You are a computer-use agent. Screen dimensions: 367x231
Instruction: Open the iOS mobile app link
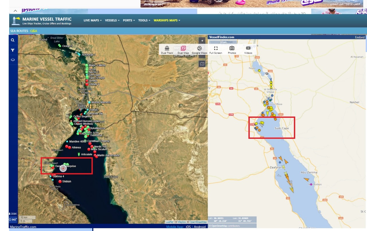tap(188, 227)
